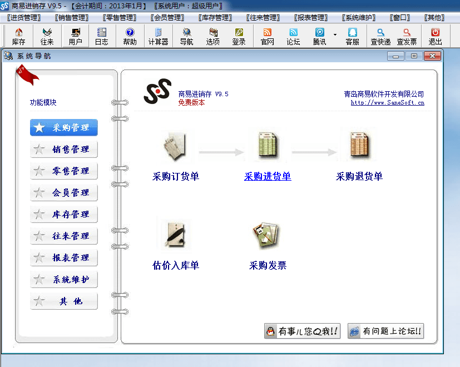Open the 采购订货单 purchase order icon

tap(175, 146)
